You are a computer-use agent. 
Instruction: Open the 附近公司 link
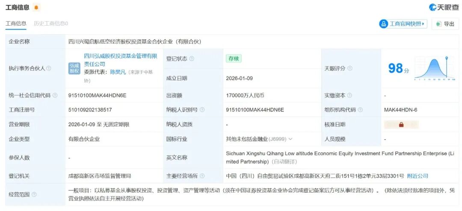tap(418, 176)
